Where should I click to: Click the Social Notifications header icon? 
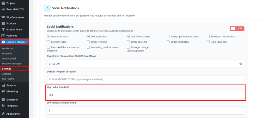47,8
